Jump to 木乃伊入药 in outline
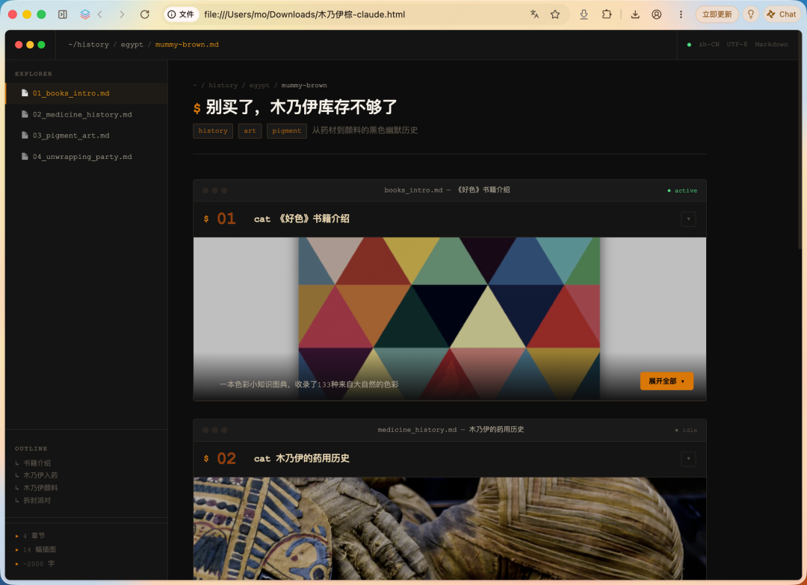 click(40, 475)
